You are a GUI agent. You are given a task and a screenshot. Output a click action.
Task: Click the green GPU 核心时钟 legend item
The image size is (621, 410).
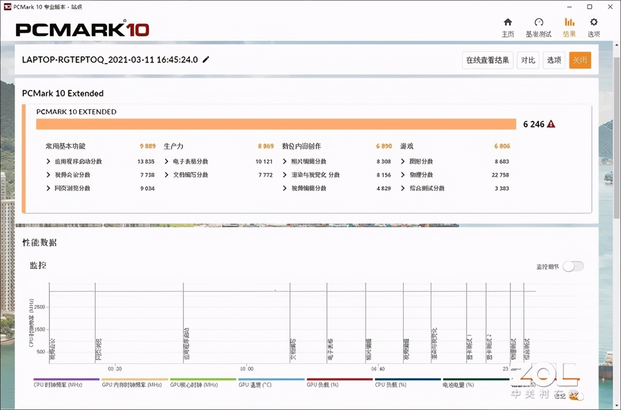[203, 382]
